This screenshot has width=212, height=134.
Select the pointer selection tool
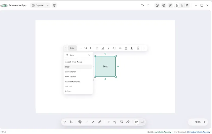(x=65, y=122)
